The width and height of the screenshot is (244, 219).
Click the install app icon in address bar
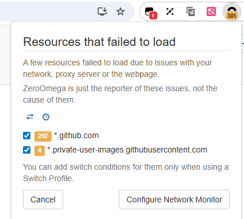click(x=102, y=11)
